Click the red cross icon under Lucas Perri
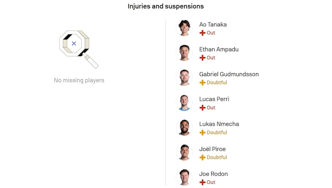This screenshot has width=332, height=188. pyautogui.click(x=203, y=108)
